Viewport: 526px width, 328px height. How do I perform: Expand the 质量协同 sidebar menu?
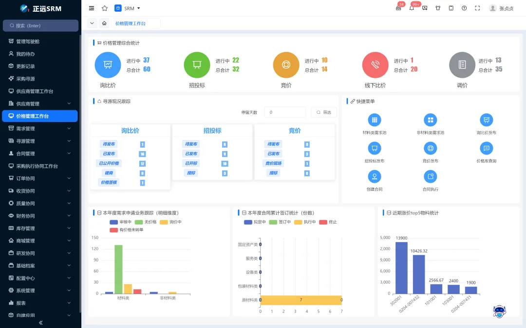[x=40, y=204]
